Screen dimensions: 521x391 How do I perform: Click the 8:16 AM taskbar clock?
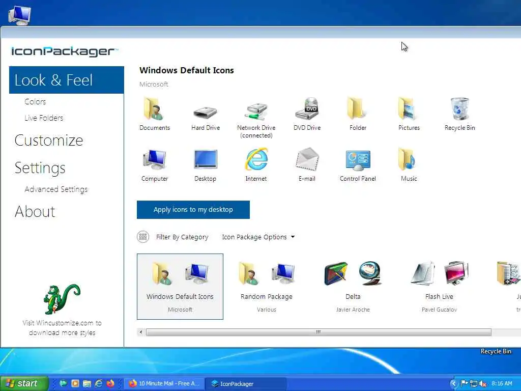(x=502, y=384)
